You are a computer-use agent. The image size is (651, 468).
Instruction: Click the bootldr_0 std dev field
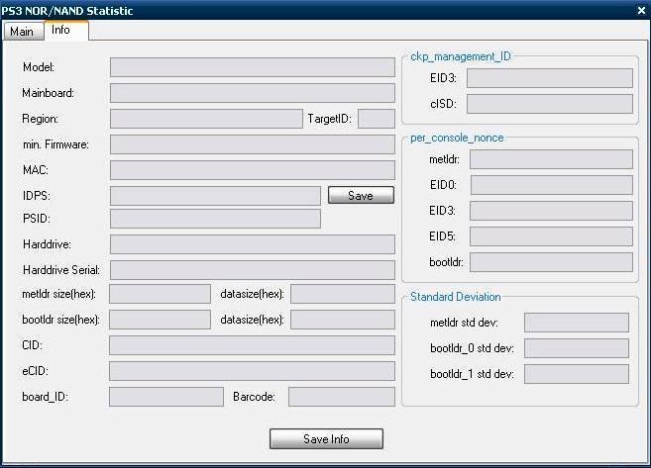(x=577, y=348)
